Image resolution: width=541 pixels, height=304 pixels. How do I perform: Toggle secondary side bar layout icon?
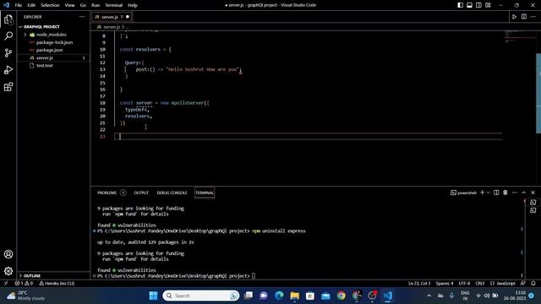pos(479,5)
